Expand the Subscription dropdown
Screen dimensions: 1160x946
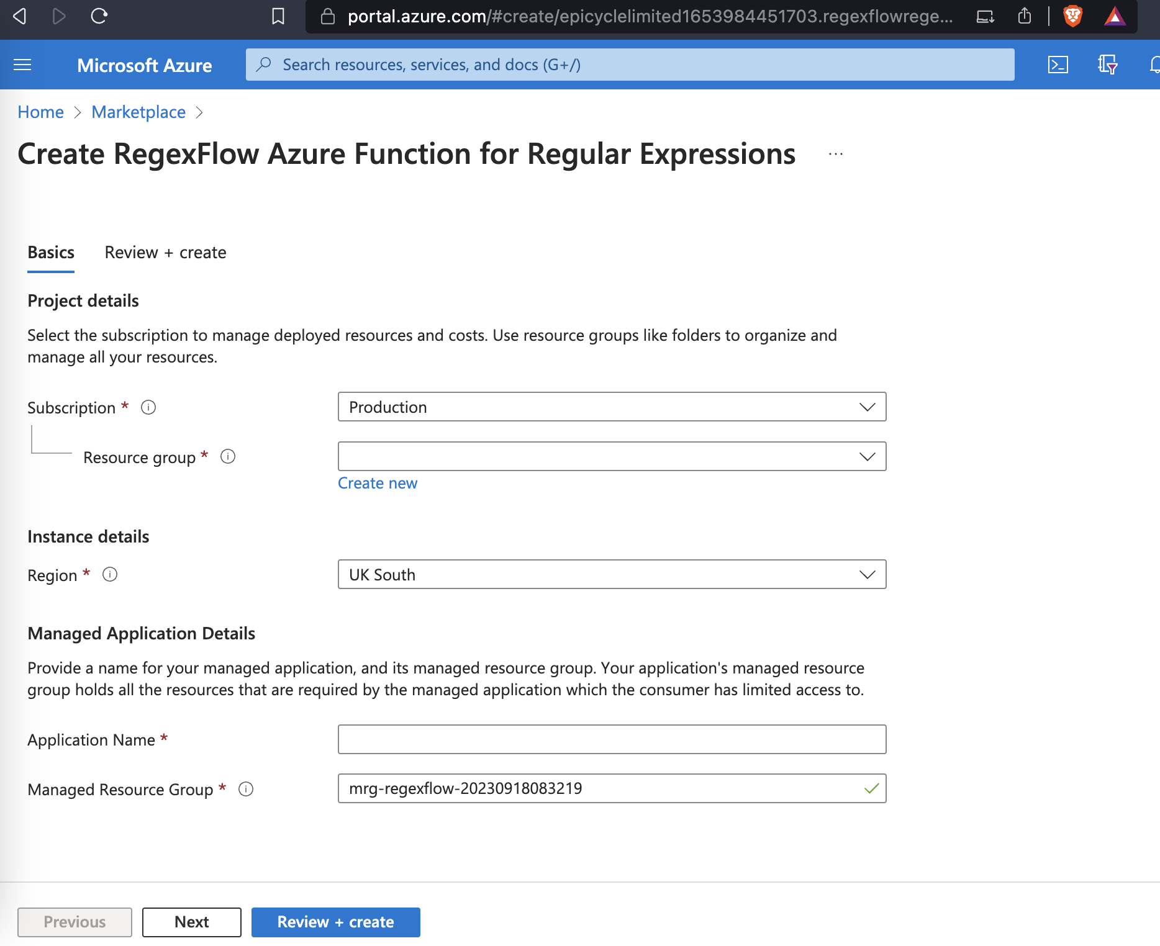[612, 407]
